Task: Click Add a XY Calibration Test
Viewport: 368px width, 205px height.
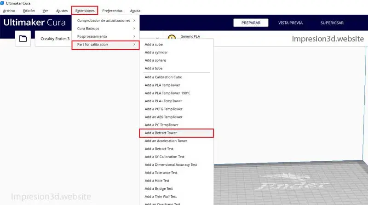Action: point(177,157)
